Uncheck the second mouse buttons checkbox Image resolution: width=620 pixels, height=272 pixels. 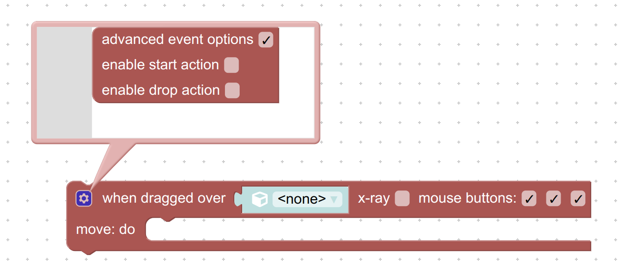553,199
